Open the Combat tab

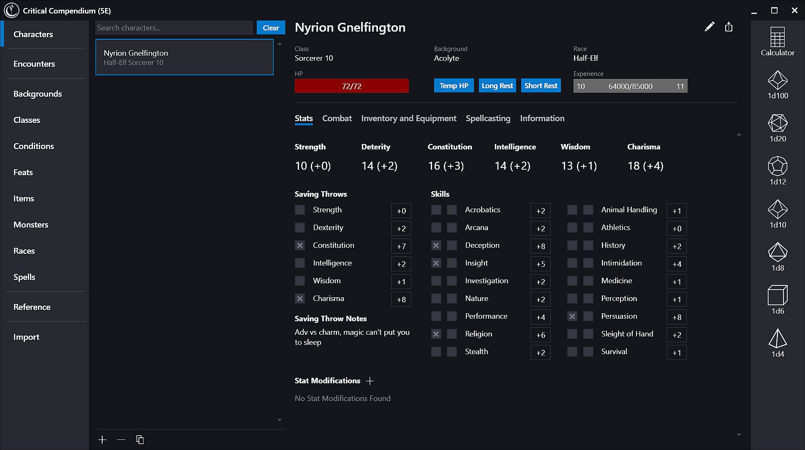click(x=337, y=119)
